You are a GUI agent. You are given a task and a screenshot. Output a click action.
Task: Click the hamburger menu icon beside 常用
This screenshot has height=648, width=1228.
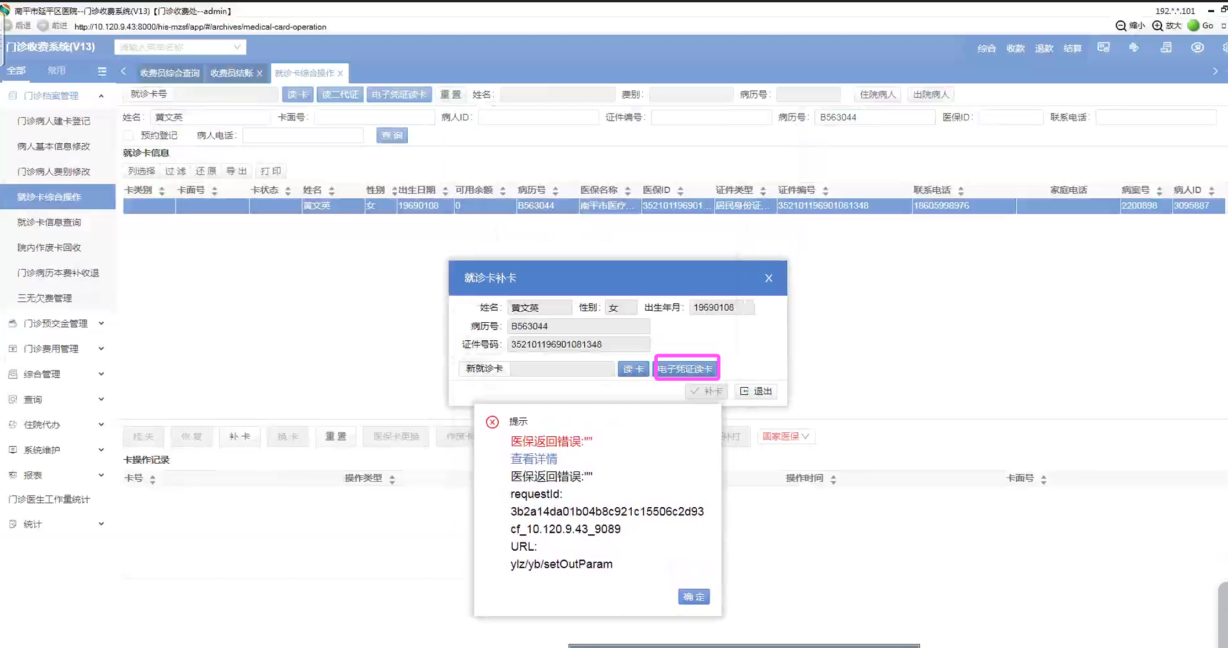102,71
